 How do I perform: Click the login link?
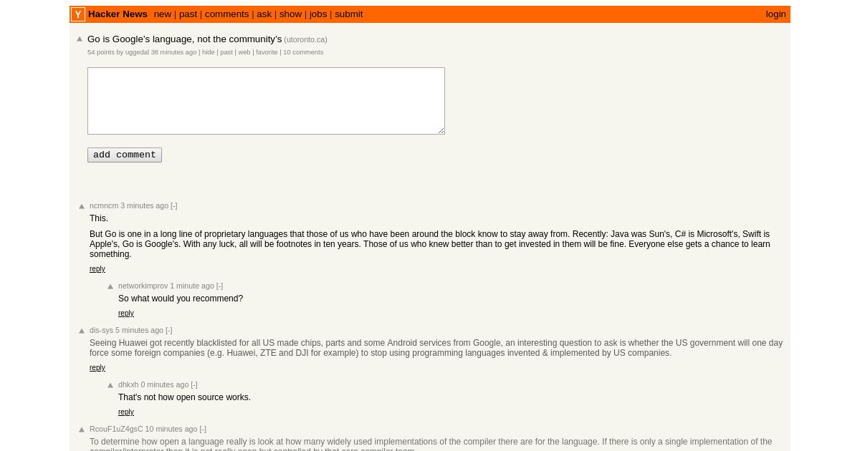click(x=775, y=14)
